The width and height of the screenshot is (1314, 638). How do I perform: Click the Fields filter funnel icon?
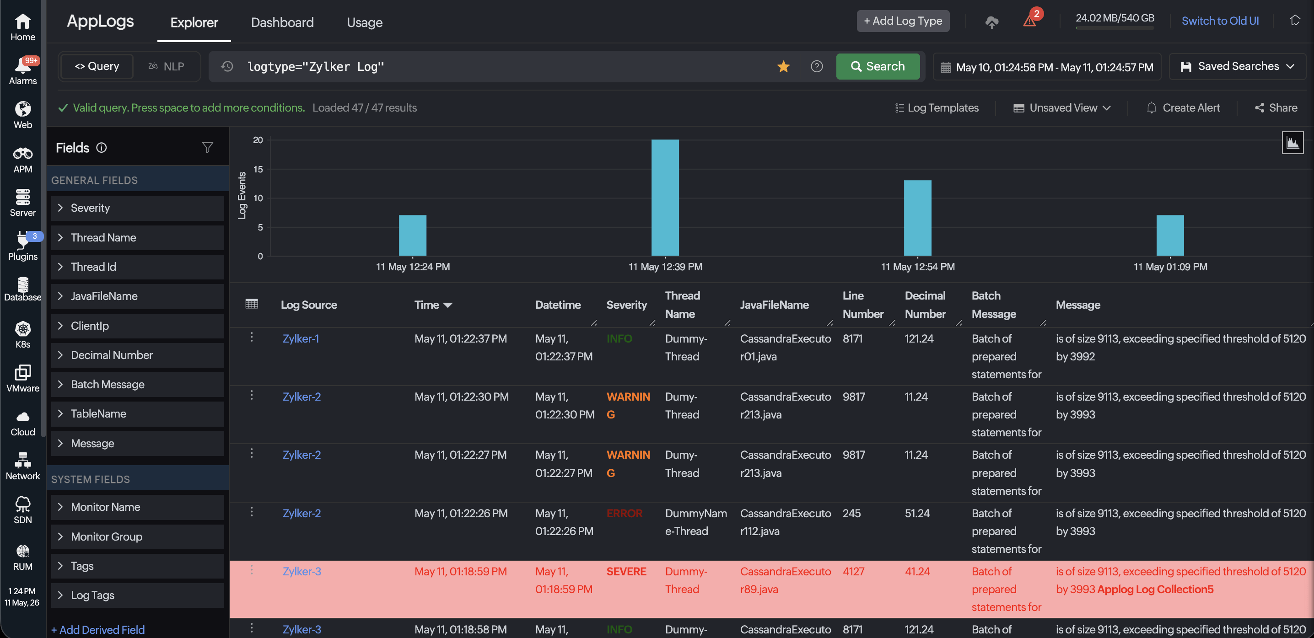point(208,148)
